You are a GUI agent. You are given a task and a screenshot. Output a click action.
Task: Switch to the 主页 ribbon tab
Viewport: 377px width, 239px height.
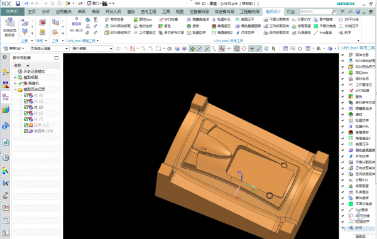(32, 11)
